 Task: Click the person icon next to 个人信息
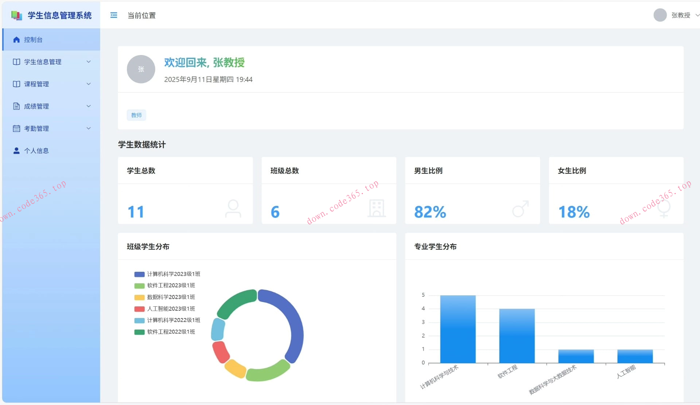click(16, 151)
